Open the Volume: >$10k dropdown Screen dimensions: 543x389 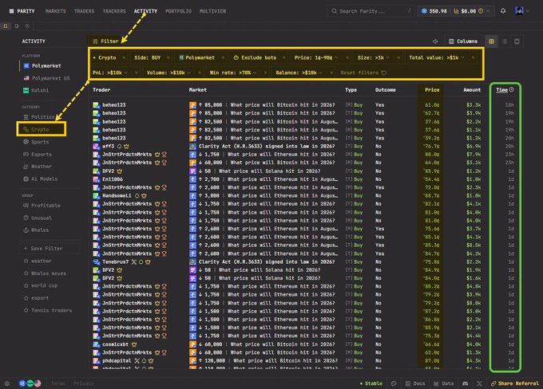[168, 73]
